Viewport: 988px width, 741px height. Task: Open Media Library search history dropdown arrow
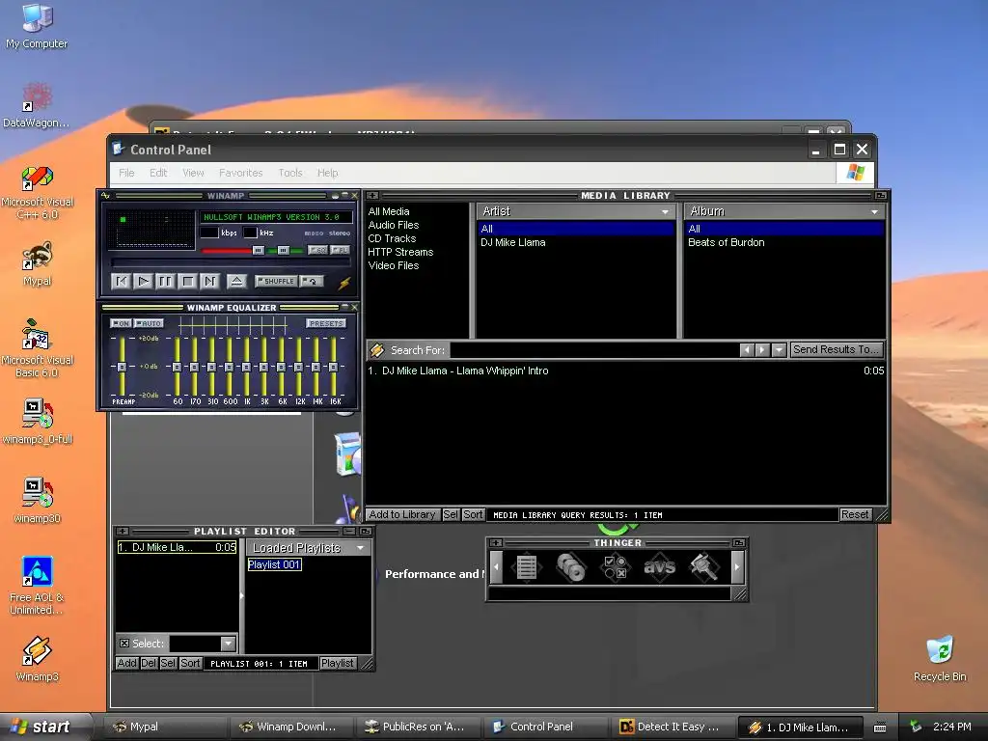coord(779,349)
